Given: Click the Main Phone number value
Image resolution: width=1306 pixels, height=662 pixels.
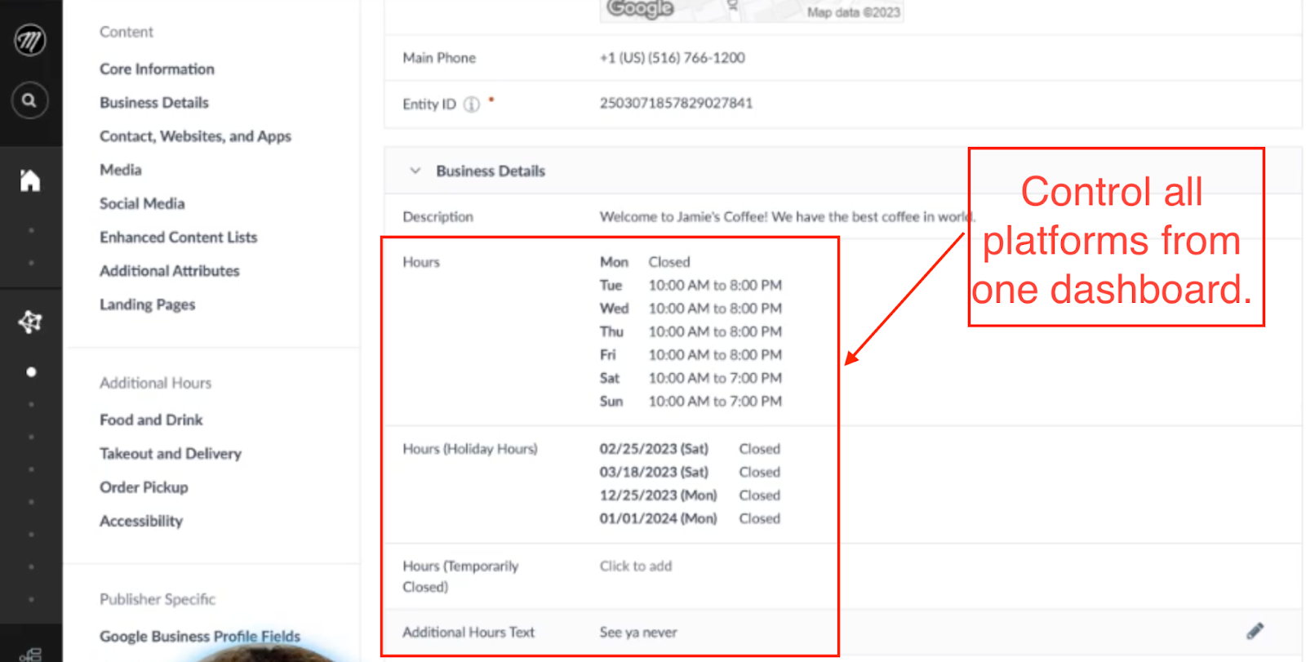Looking at the screenshot, I should pos(672,58).
